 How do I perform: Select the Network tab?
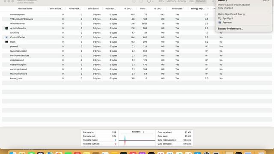click(201, 1)
